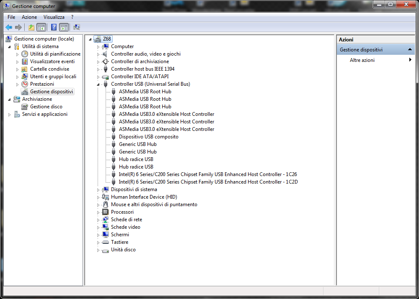
Task: Click the Visualizzatore eventi icon
Action: pos(25,61)
